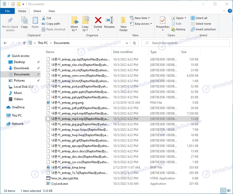Click the Up directory arrow
233x194 pixels.
point(24,43)
